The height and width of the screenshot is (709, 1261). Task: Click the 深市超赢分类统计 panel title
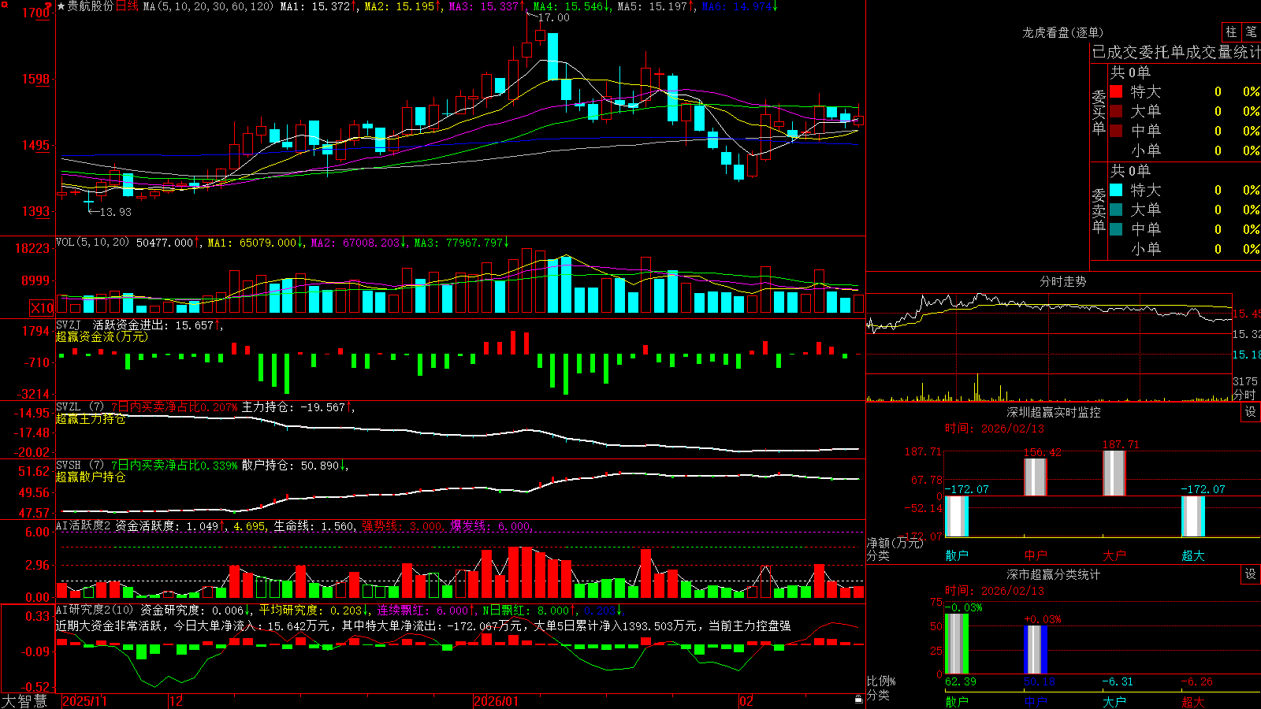[1054, 574]
